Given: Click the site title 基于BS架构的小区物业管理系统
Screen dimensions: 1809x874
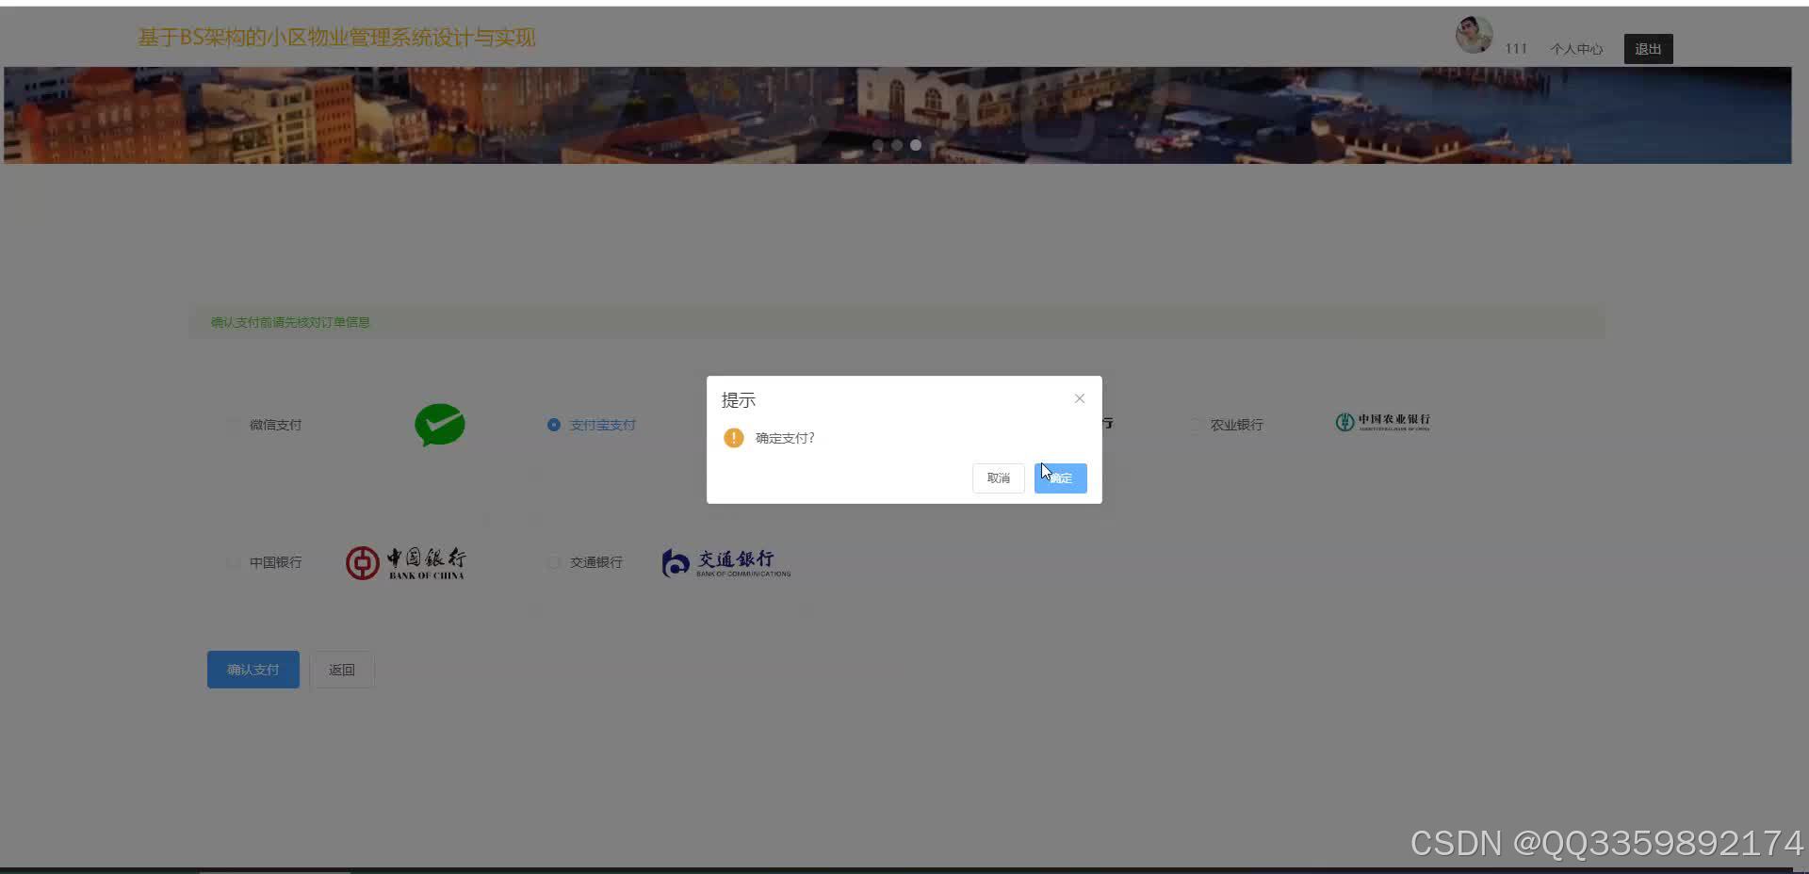Looking at the screenshot, I should click(x=336, y=38).
